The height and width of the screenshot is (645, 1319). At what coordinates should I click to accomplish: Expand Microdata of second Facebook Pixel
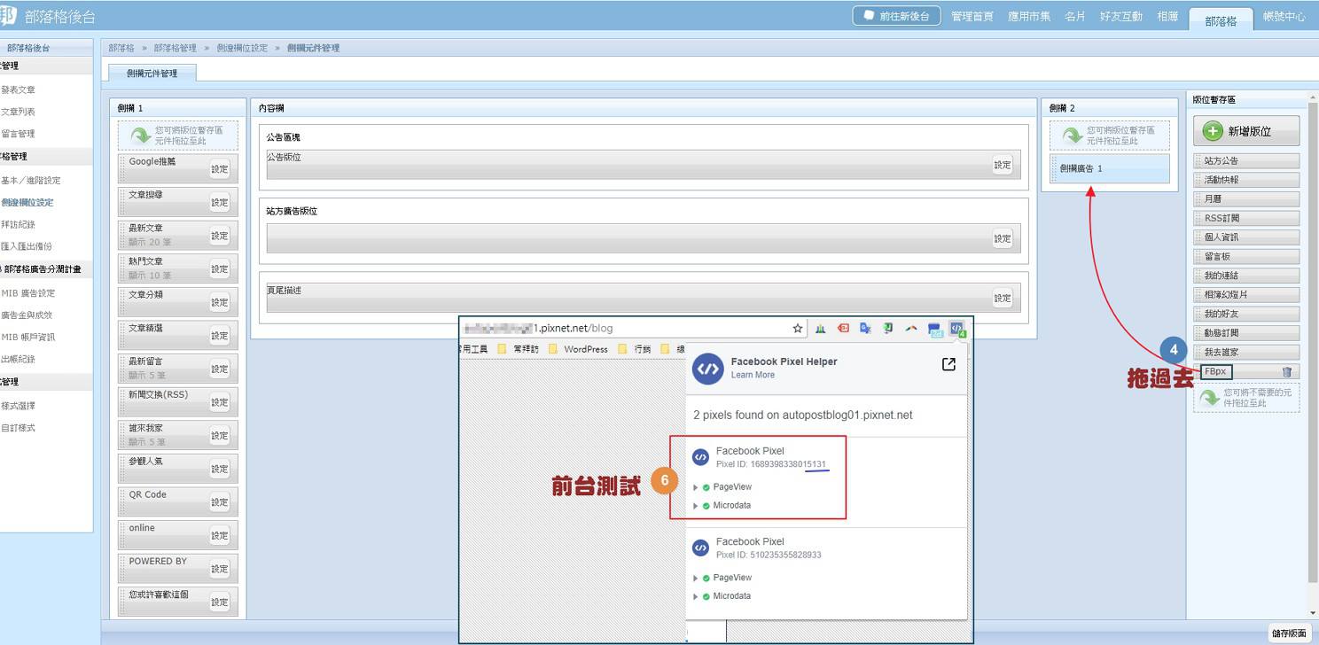point(696,596)
